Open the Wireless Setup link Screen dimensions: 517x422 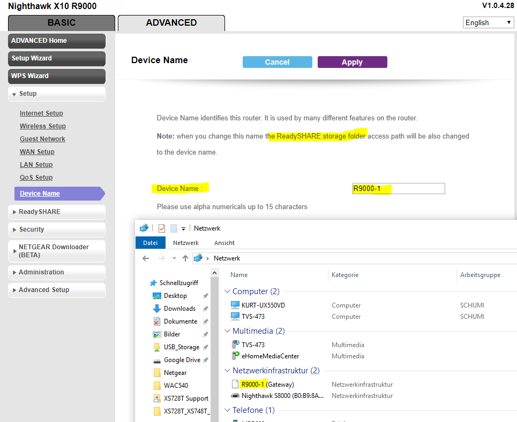coord(42,126)
